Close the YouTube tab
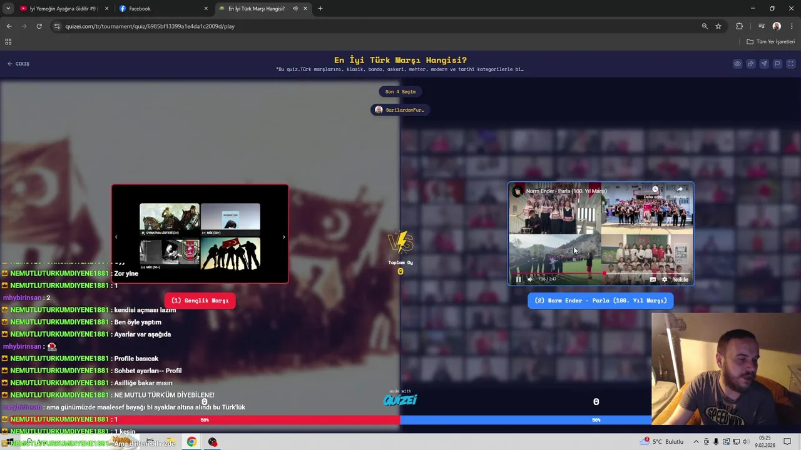The height and width of the screenshot is (450, 801). [x=106, y=9]
